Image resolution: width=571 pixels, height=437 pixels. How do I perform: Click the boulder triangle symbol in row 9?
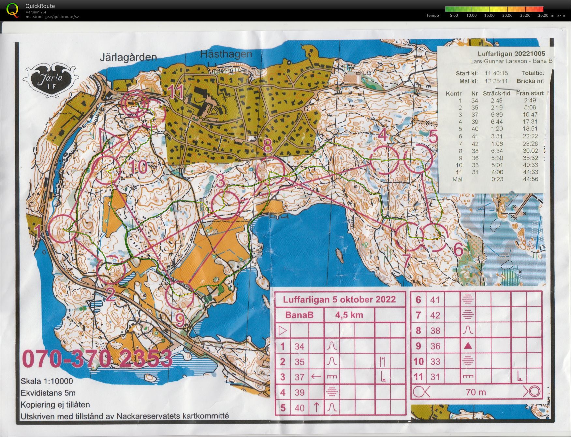pos(468,346)
